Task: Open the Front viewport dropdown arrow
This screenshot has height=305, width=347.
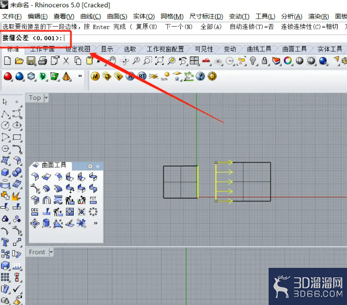Action: coord(51,252)
